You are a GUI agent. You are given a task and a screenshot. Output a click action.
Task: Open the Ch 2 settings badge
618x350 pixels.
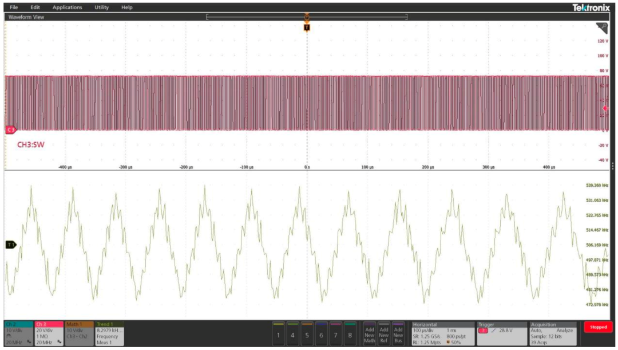(18, 333)
